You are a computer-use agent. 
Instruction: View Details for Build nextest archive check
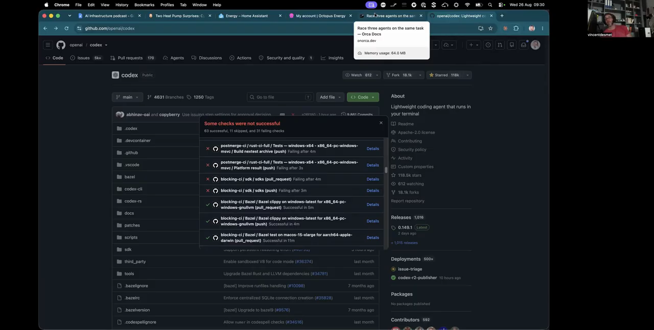372,149
